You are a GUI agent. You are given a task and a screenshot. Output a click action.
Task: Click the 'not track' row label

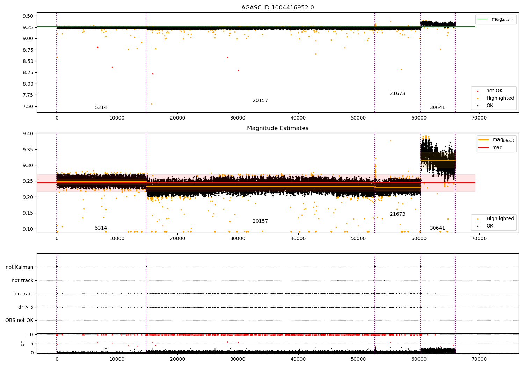[22, 281]
